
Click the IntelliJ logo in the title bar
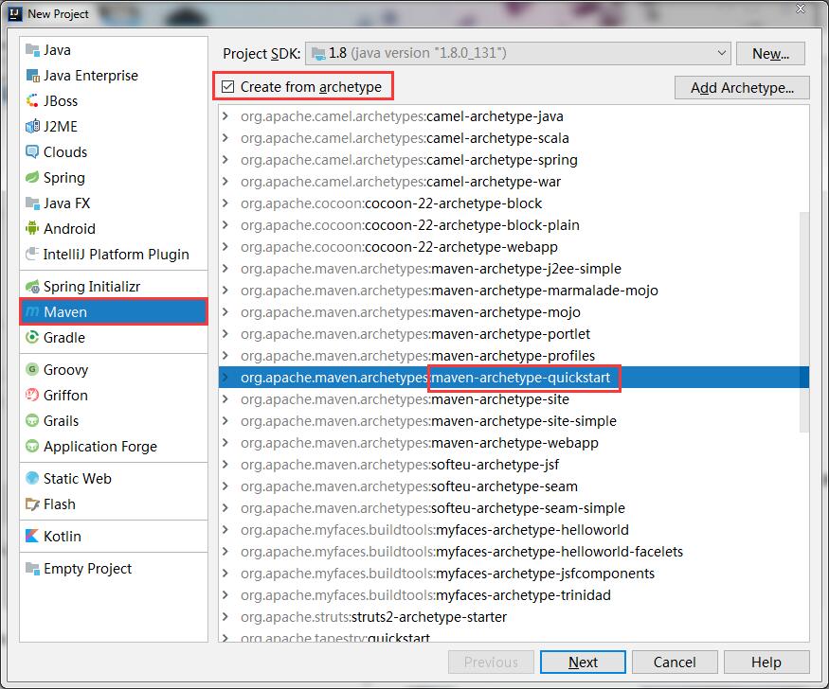[15, 14]
